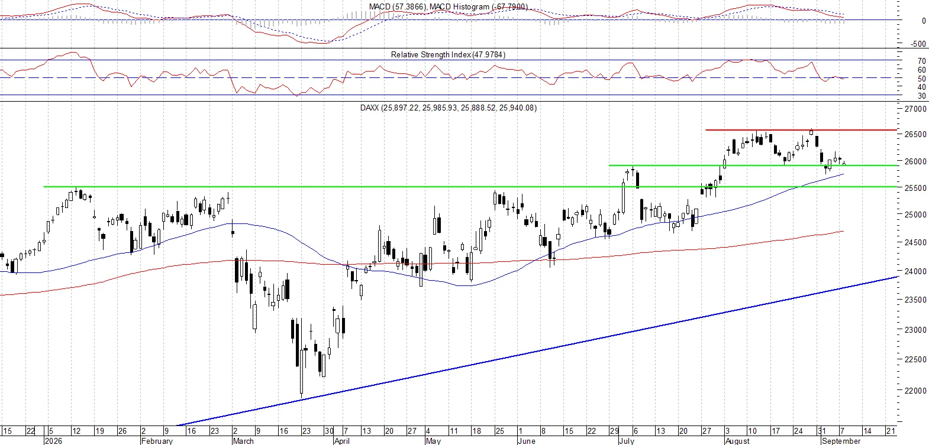Click the 25000 price axis label

915,215
